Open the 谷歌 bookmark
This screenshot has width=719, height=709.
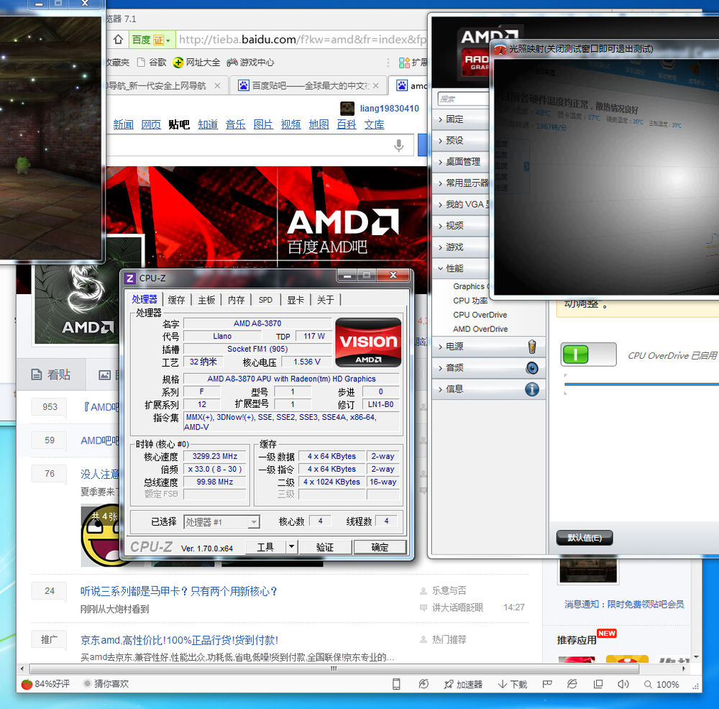(x=152, y=63)
